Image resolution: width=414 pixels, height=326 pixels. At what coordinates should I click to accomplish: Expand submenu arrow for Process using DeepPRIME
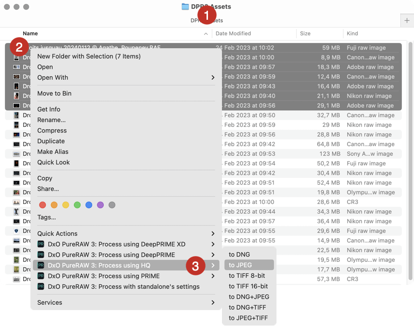click(213, 255)
